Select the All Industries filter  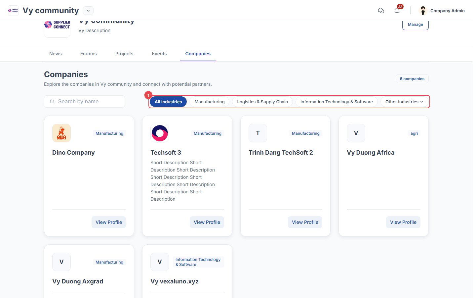tap(168, 102)
